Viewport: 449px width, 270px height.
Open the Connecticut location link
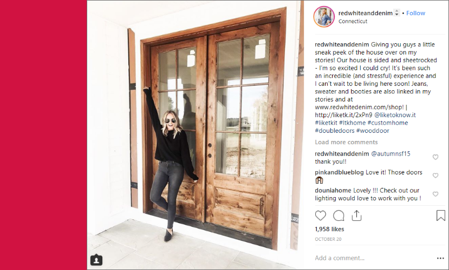353,22
